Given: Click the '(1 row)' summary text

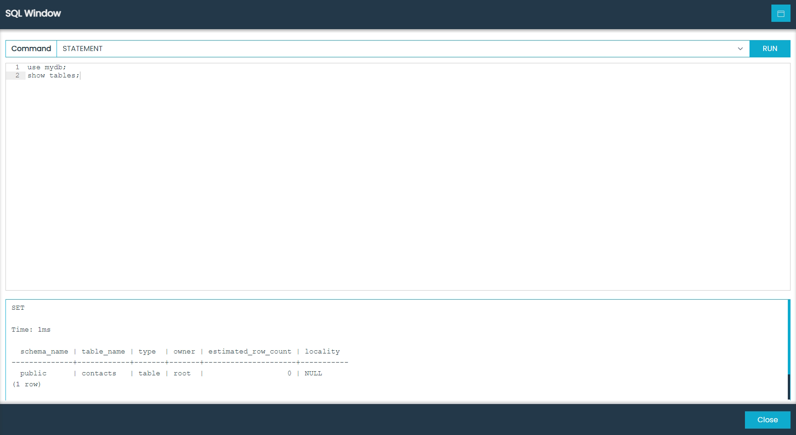Looking at the screenshot, I should [27, 384].
